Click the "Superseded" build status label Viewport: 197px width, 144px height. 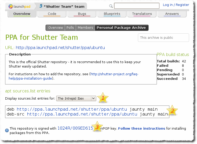168,74
